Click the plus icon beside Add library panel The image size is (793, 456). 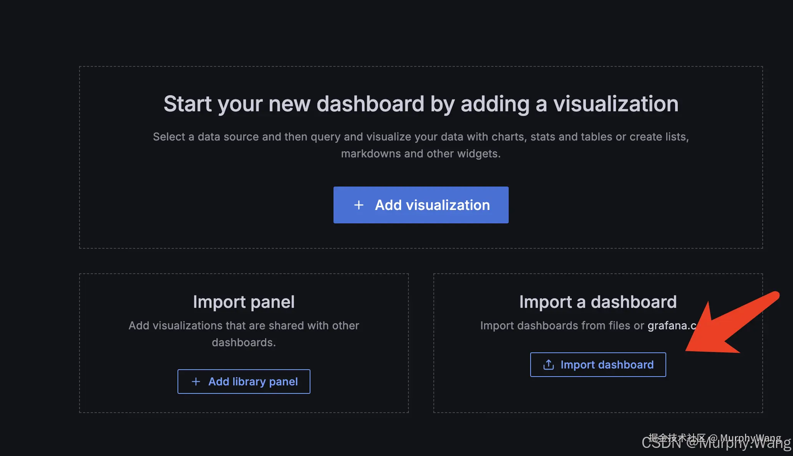[196, 382]
